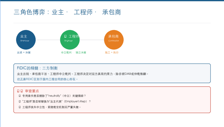Click bullet icon before 专用条件是否删除了
Viewport: 224px width, 127px height.
point(20,96)
